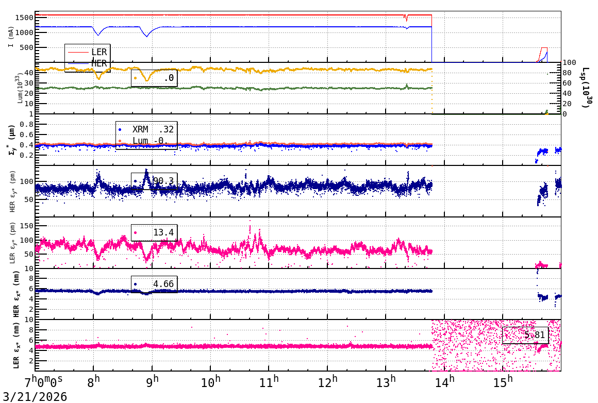The height and width of the screenshot is (403, 598).
Task: Click the 4.66 value in HER εx legend
Action: (163, 284)
